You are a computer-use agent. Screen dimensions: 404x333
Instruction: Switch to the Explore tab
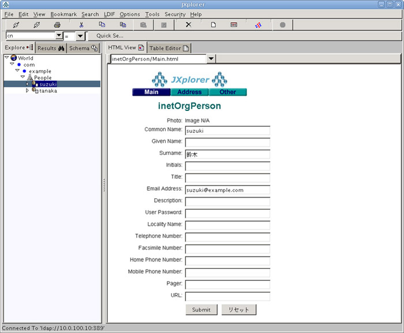coord(19,47)
